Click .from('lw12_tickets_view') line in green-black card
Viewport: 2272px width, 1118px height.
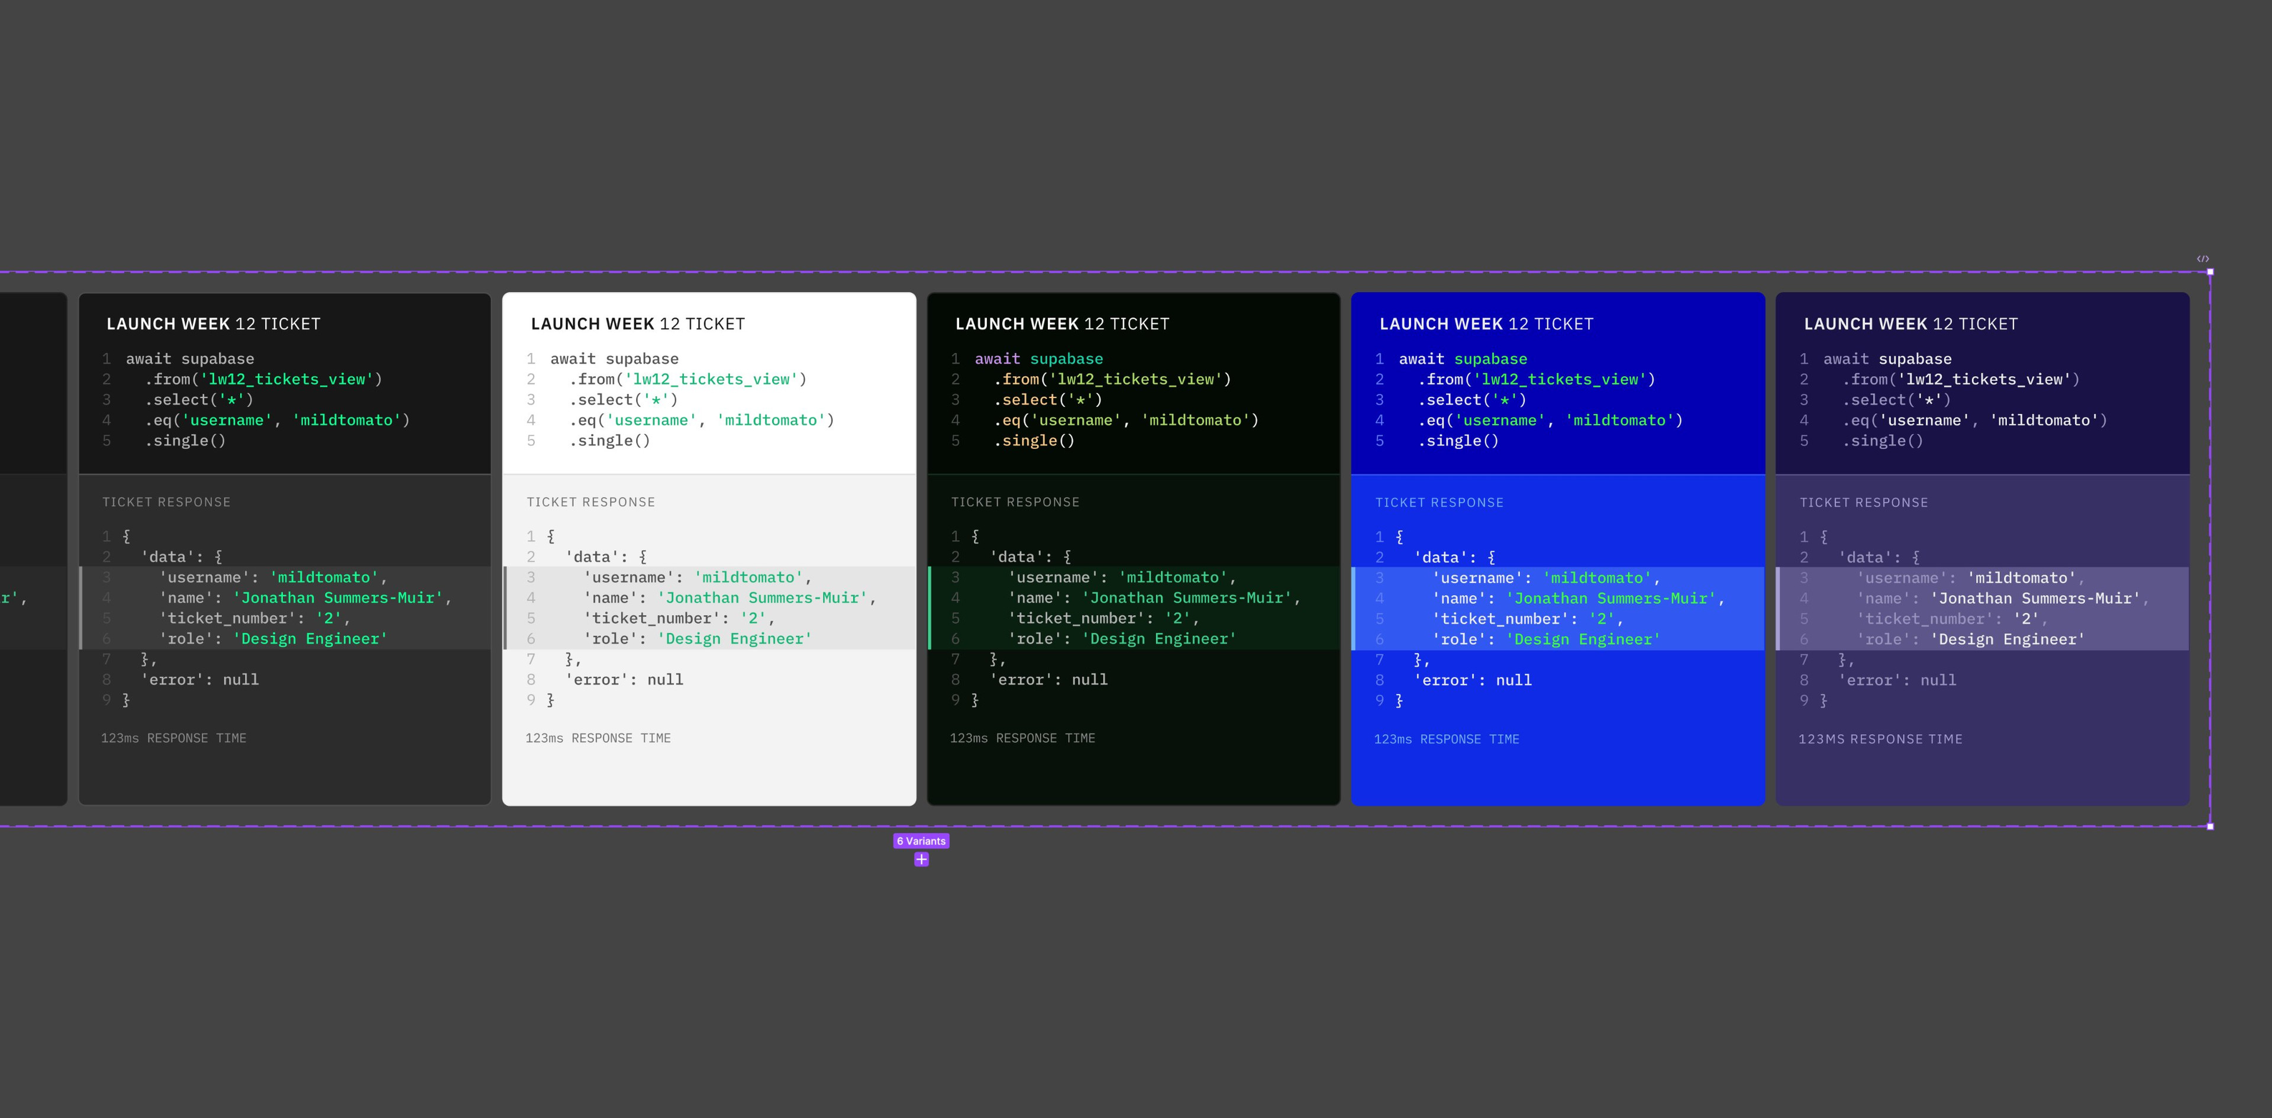[1112, 379]
